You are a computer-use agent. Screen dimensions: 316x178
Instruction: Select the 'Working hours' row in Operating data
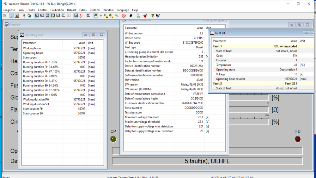63,48
